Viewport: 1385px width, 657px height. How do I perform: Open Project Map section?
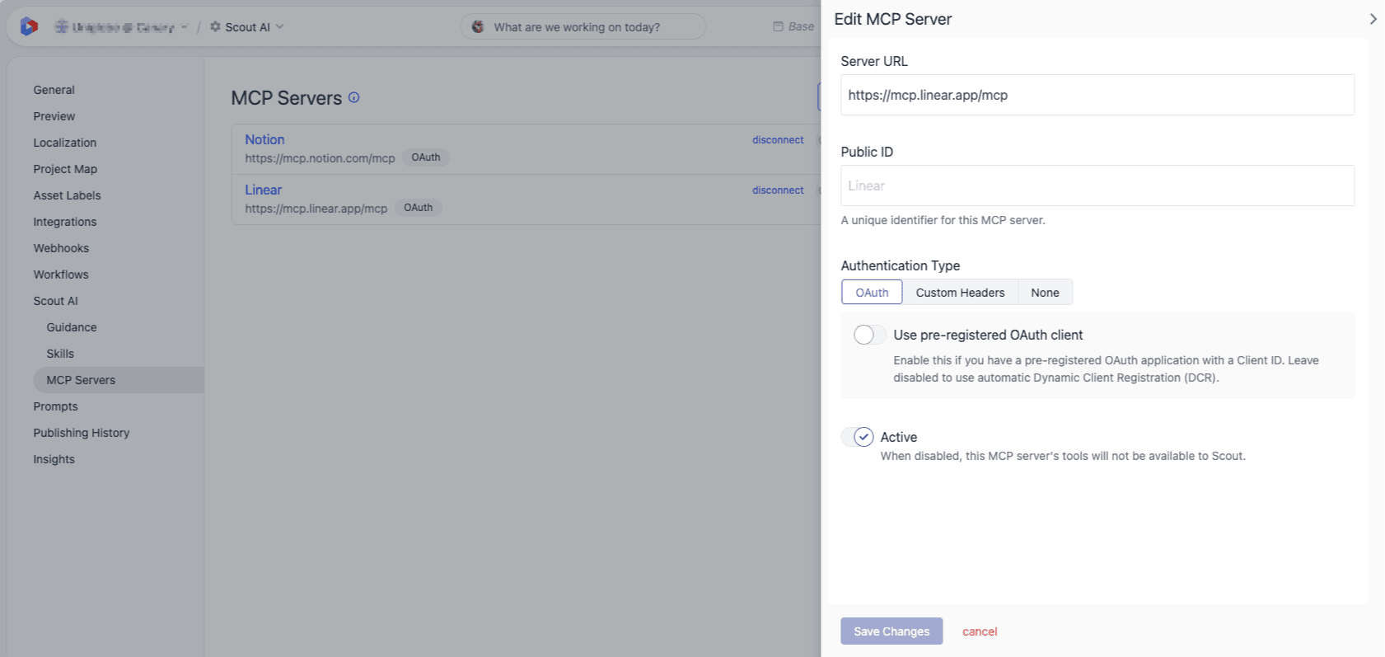point(65,169)
